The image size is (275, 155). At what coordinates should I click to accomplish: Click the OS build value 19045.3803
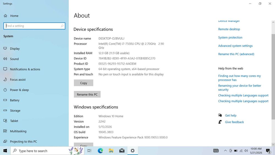pyautogui.click(x=106, y=132)
